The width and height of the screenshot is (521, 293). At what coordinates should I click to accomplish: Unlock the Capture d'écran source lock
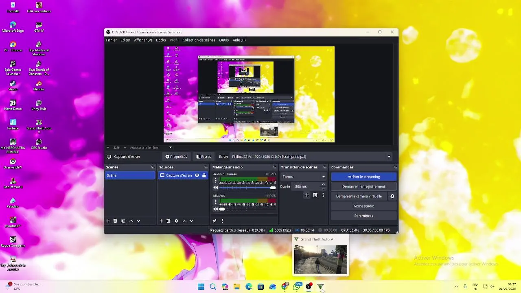pos(204,175)
